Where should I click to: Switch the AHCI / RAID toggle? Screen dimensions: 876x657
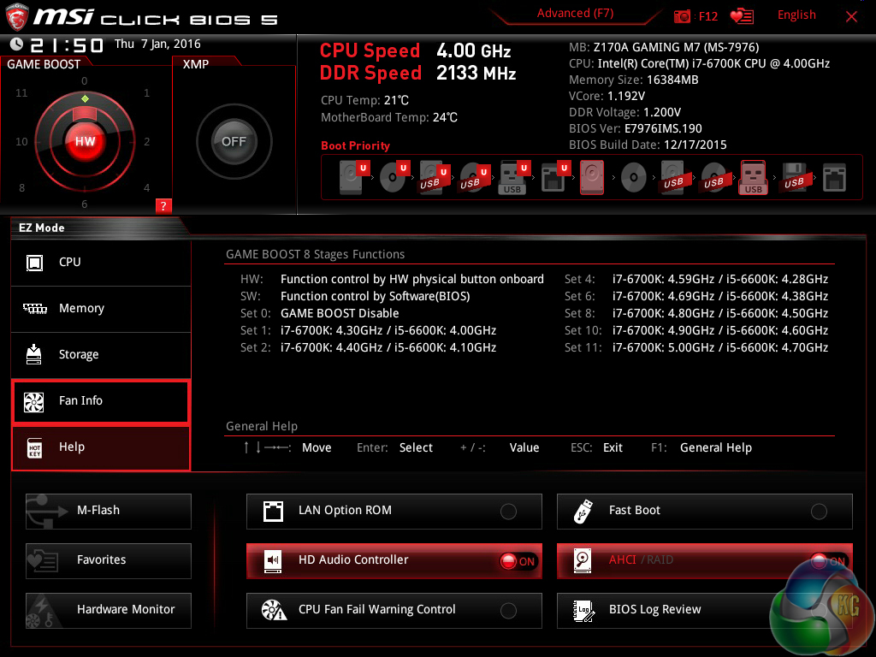pos(828,561)
